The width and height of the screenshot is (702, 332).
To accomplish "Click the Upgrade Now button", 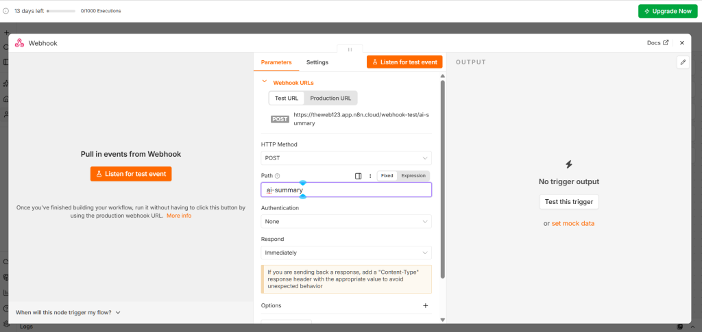I will point(668,11).
